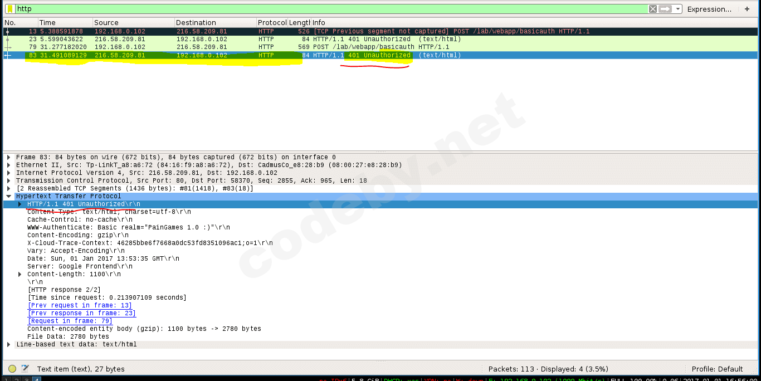Select the Vary: Accept-Encoding line
This screenshot has height=381, width=761.
coord(76,251)
